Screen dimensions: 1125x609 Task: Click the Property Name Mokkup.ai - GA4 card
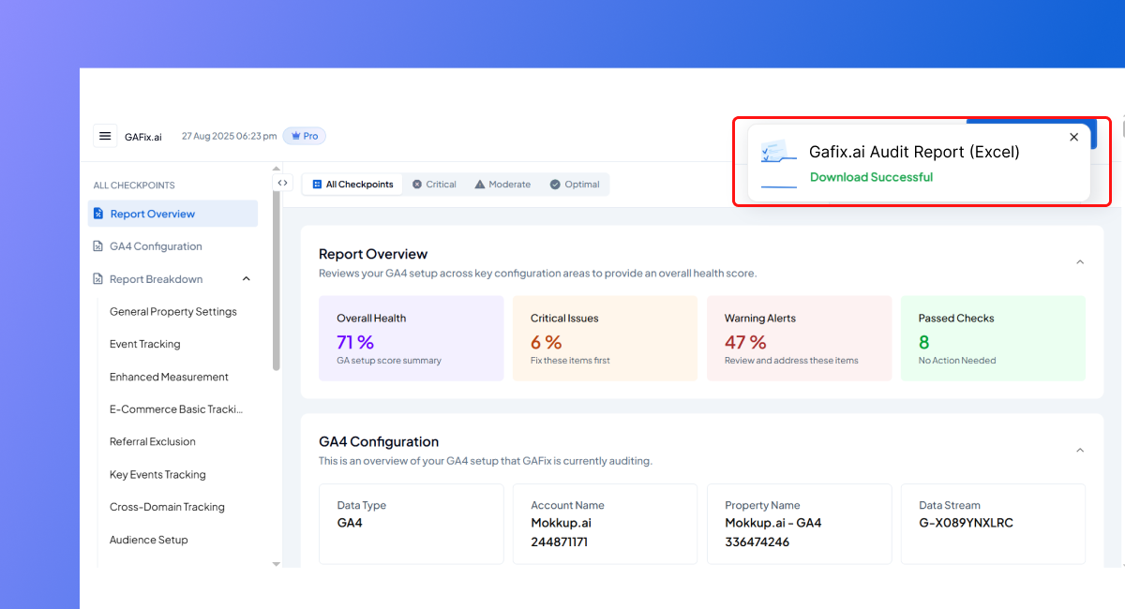[799, 524]
